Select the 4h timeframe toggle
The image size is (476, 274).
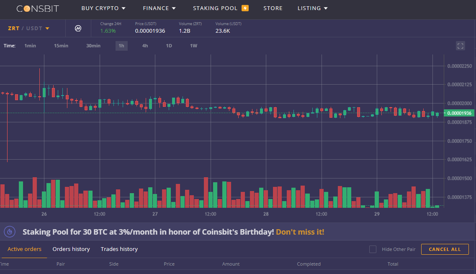(x=145, y=46)
